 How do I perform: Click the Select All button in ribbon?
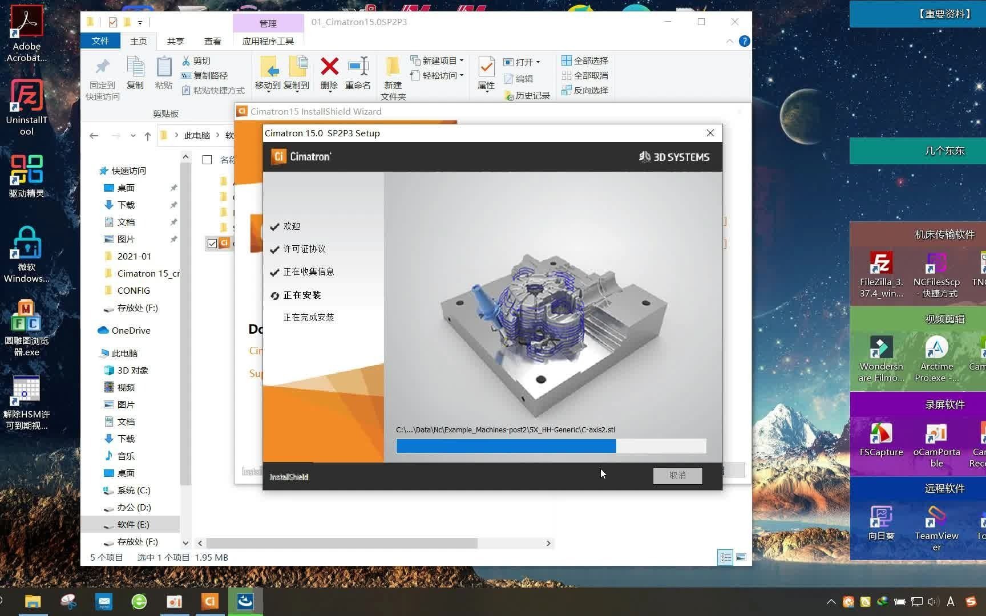point(585,60)
